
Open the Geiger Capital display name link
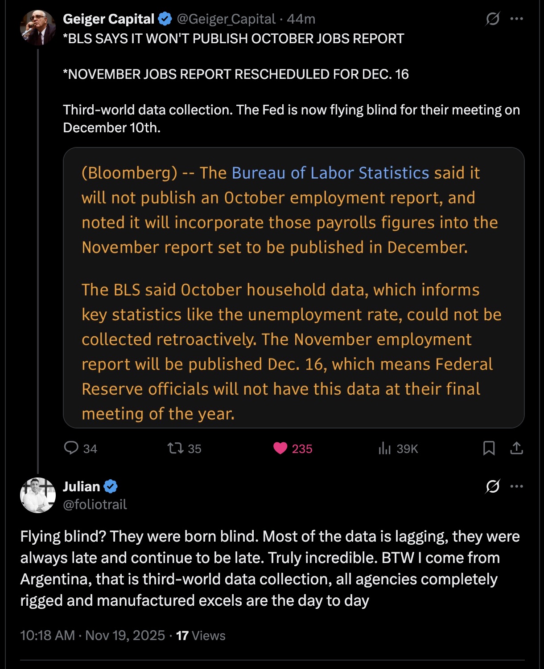(x=108, y=19)
